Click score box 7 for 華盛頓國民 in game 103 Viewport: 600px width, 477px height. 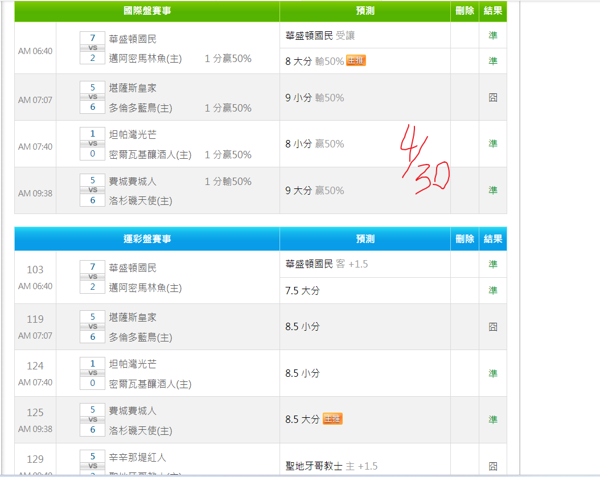coord(92,266)
